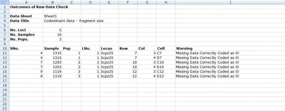Select row 23 header
The height and width of the screenshot is (111, 285).
[5, 109]
